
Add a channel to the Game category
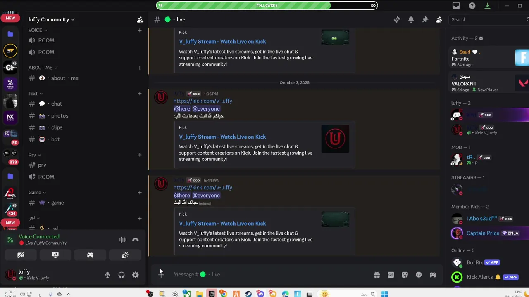(x=140, y=192)
